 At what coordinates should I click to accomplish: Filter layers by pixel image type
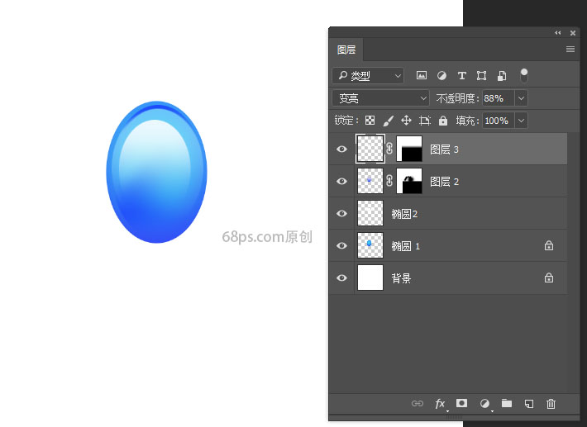pyautogui.click(x=421, y=75)
